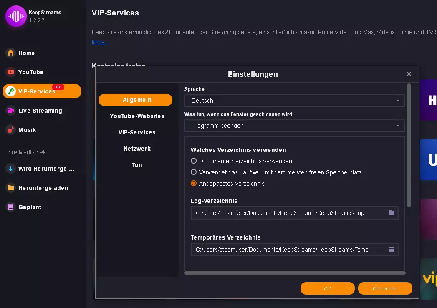Select drive with most free space option
Viewport: 437px width, 308px height.
(x=193, y=172)
